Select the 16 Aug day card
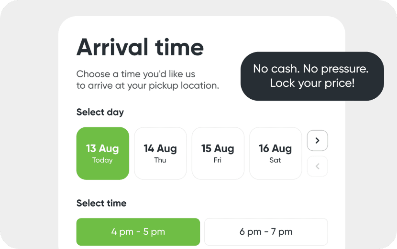This screenshot has width=397, height=249. point(276,153)
